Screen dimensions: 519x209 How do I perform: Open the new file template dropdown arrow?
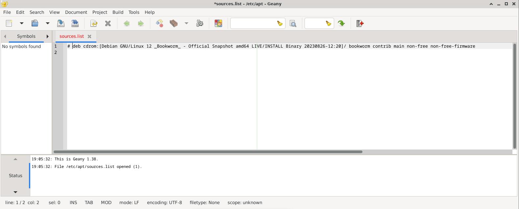click(22, 23)
